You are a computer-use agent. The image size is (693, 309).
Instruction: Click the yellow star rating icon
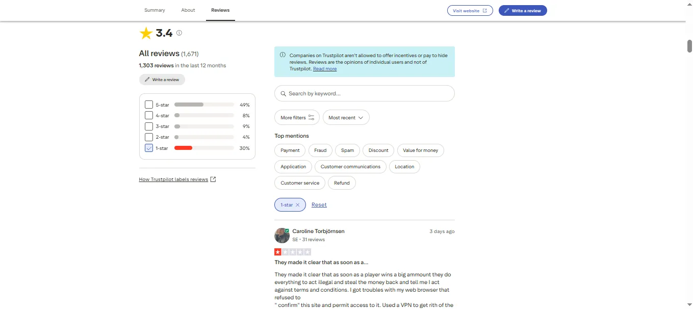[146, 34]
